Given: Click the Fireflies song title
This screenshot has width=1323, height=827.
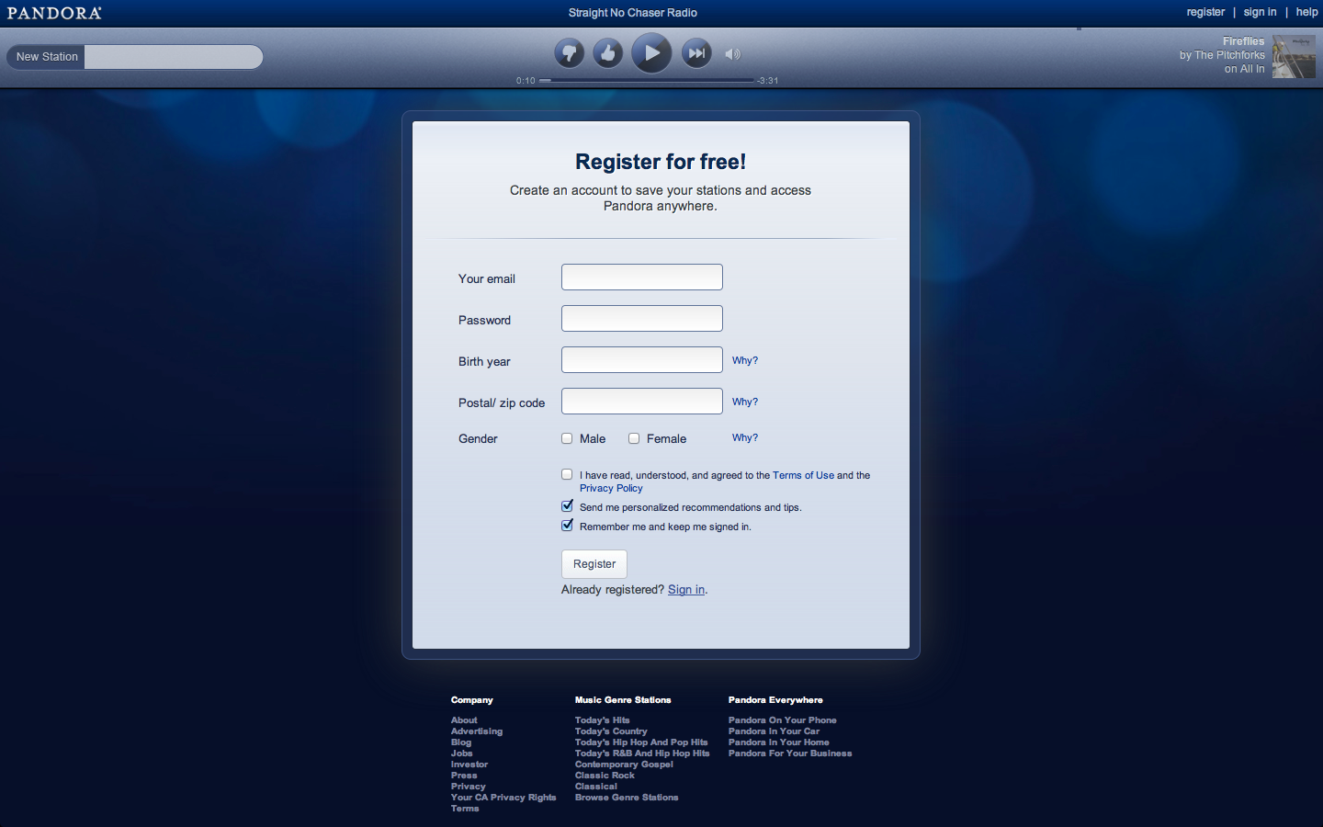Looking at the screenshot, I should (x=1244, y=41).
